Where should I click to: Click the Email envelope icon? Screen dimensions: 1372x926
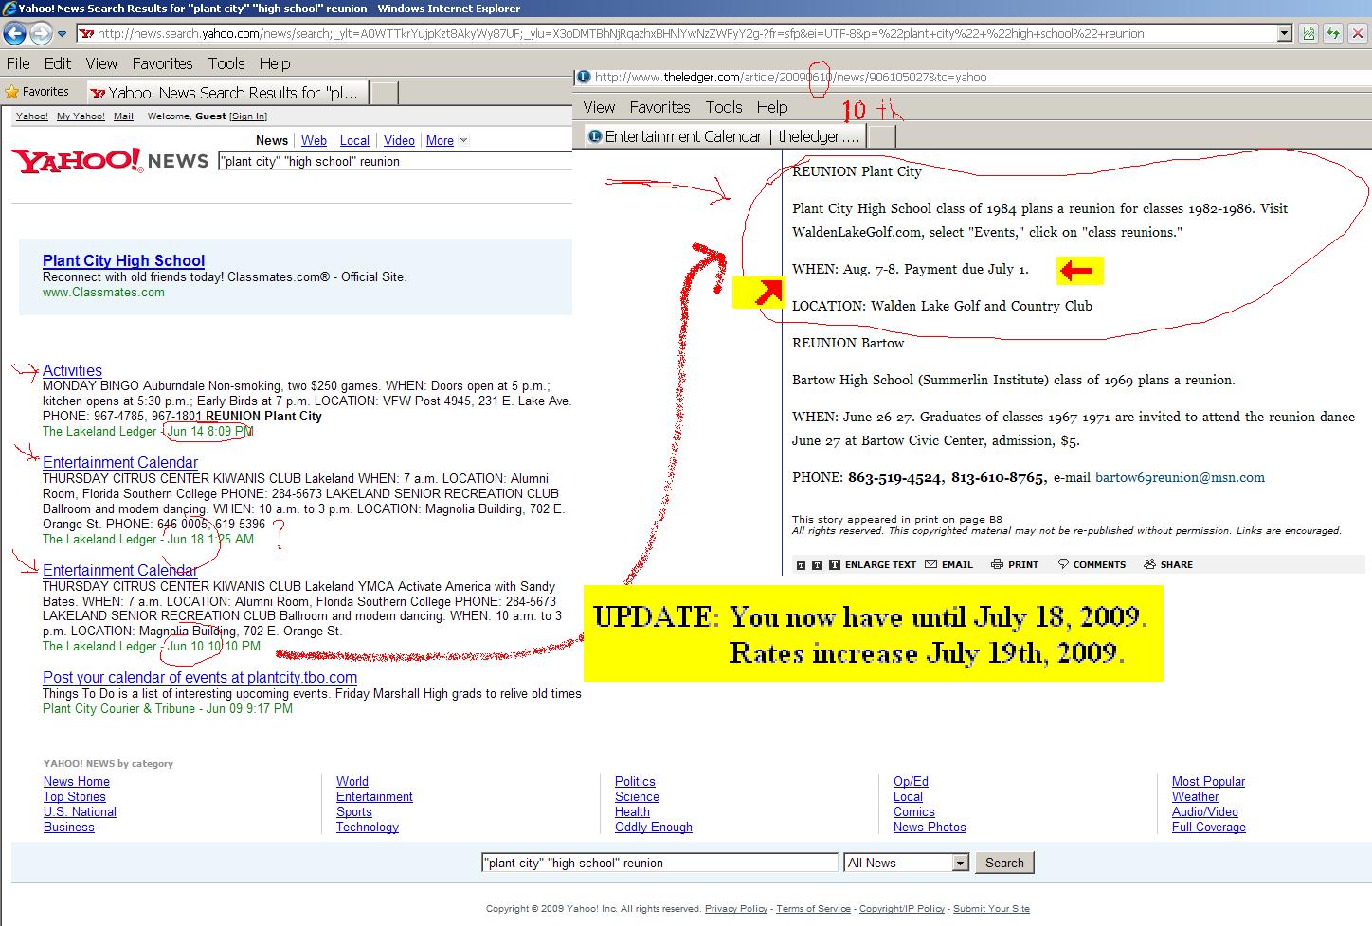[930, 564]
